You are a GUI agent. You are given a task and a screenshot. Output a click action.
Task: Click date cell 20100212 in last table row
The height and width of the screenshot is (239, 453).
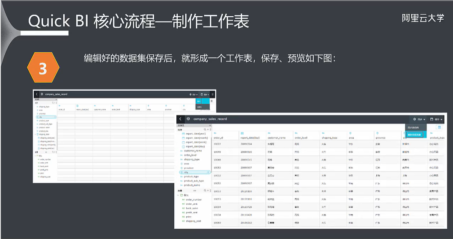pyautogui.click(x=246, y=223)
